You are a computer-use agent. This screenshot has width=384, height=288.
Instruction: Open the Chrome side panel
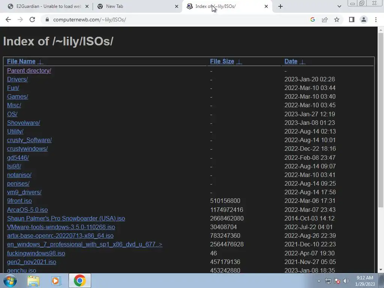[x=352, y=19]
